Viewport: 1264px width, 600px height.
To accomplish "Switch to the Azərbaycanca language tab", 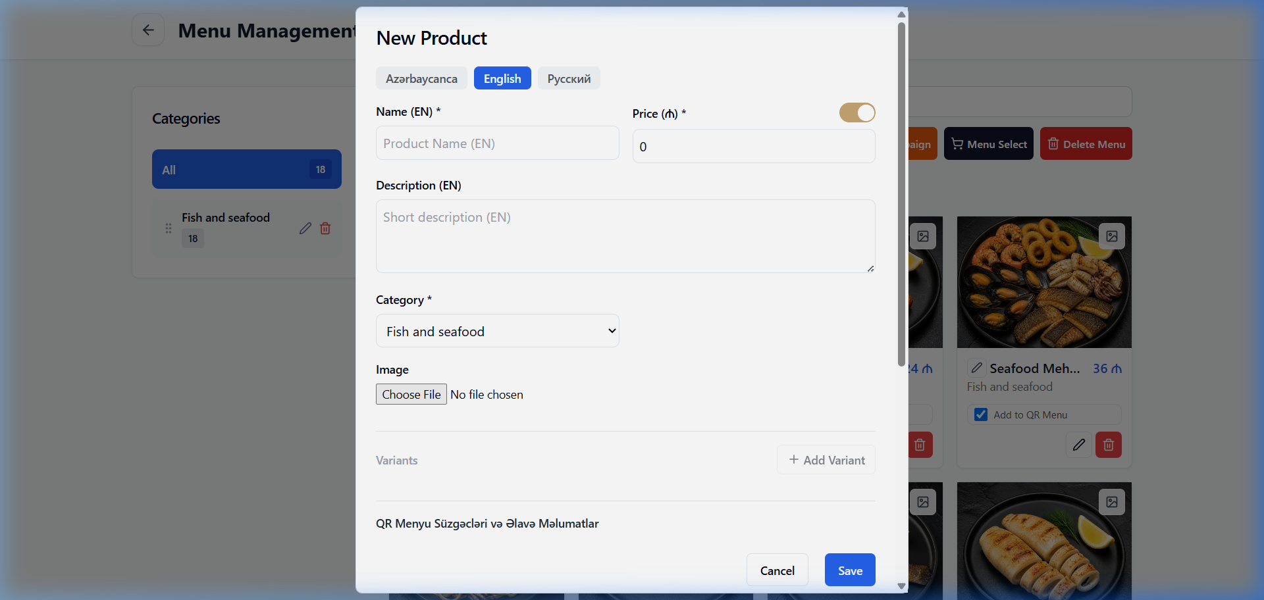I will click(x=421, y=78).
